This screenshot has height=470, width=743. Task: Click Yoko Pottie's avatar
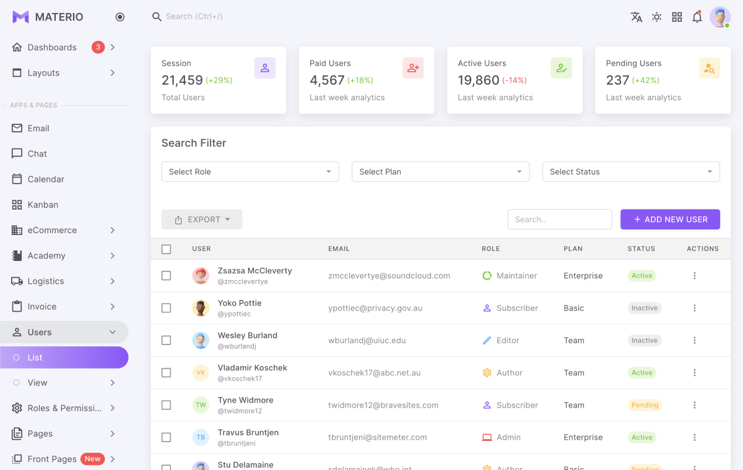(x=201, y=308)
